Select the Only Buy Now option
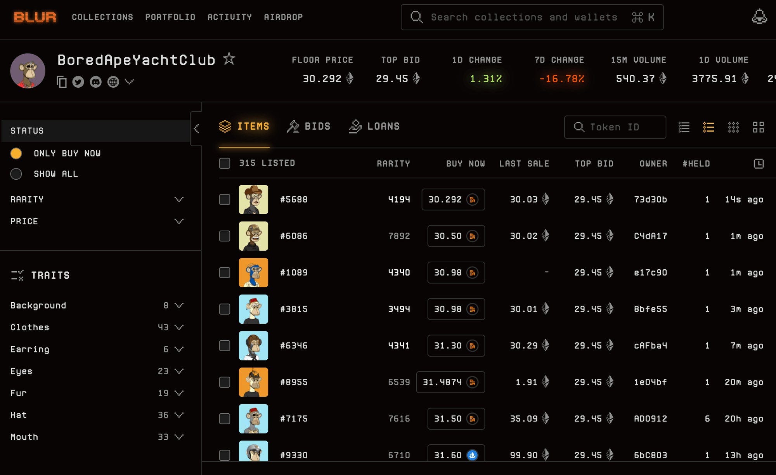 tap(16, 153)
